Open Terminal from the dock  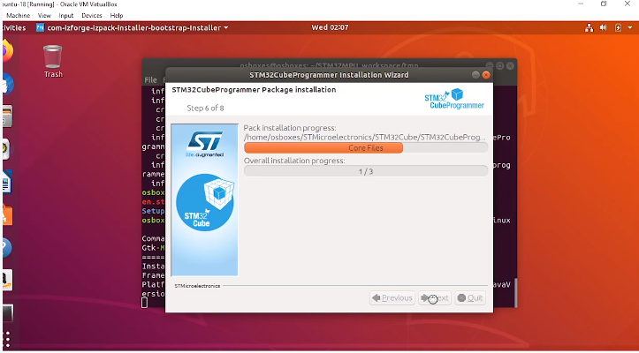point(7,313)
